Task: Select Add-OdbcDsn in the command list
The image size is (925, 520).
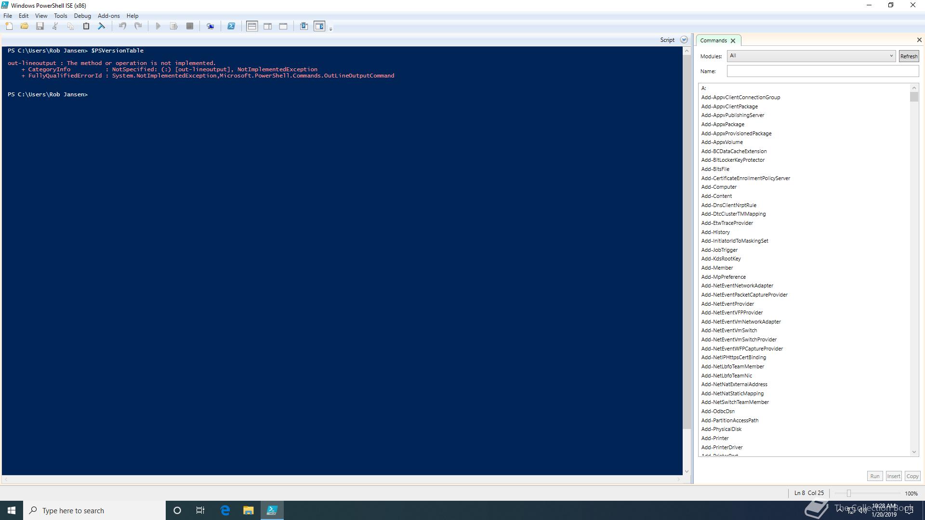Action: (x=717, y=411)
